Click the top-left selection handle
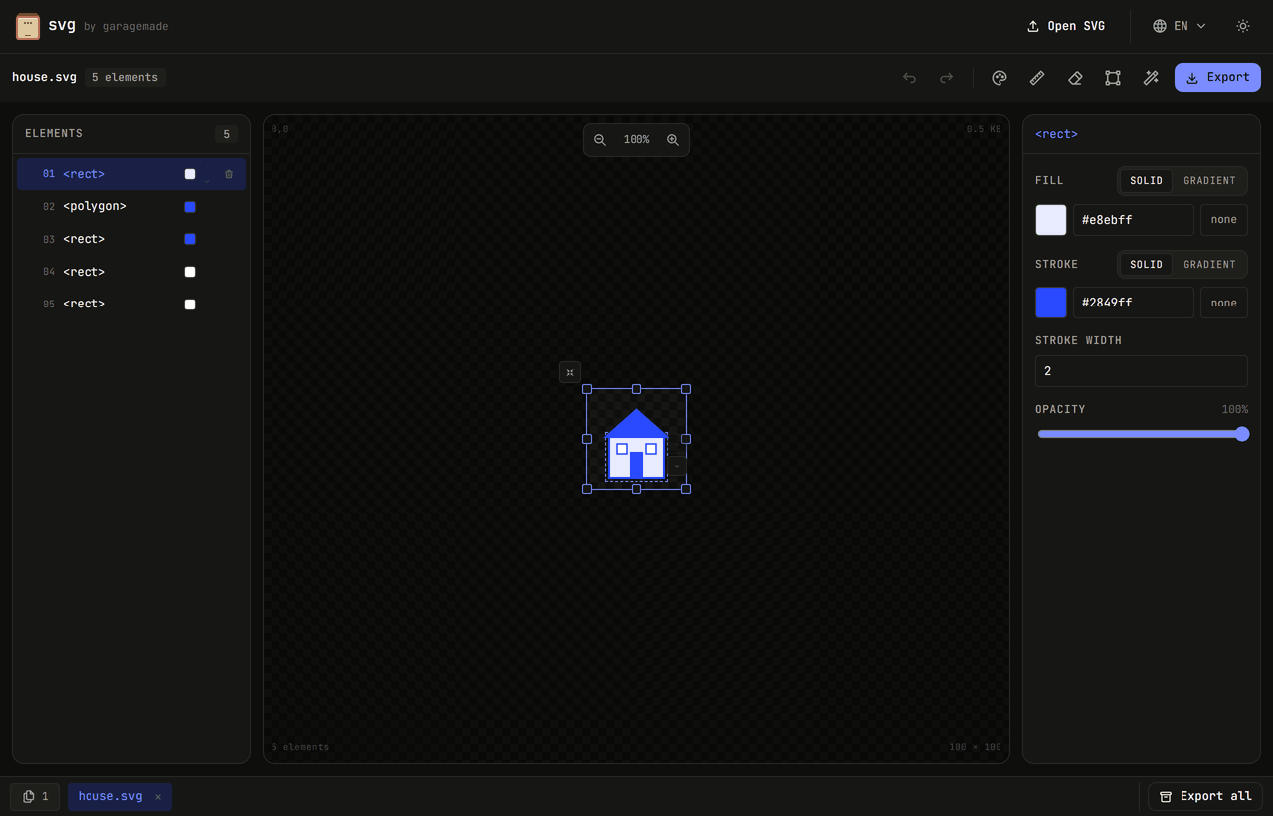1273x816 pixels. [x=587, y=389]
